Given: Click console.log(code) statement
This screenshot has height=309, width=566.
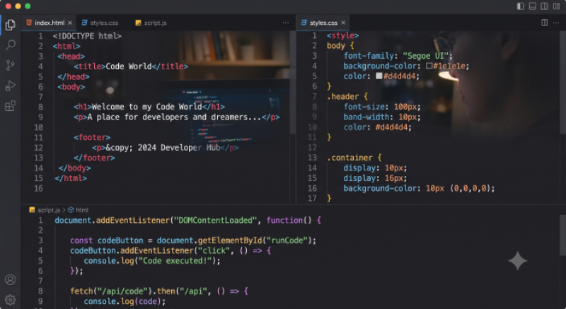Looking at the screenshot, I should pyautogui.click(x=125, y=301).
